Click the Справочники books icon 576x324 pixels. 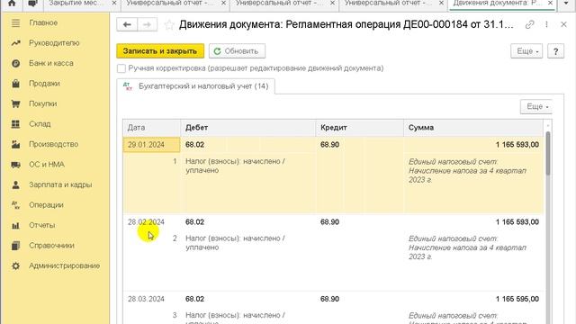[15, 246]
